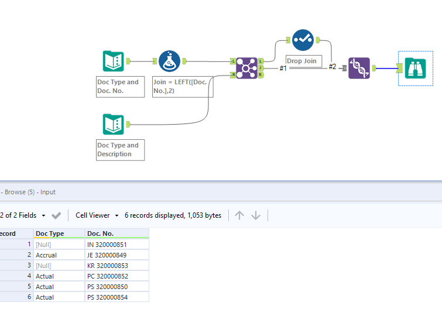
Task: Click the Join tool L output anchor
Action: (x=261, y=61)
